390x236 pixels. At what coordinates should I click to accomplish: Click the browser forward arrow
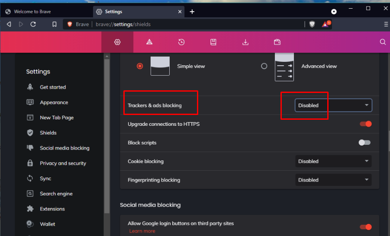point(21,24)
